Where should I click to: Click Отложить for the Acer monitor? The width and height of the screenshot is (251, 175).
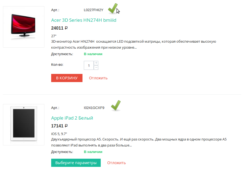(98, 78)
